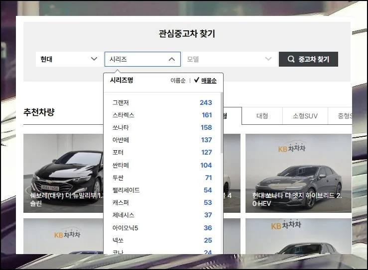Sort series list by 매물순
The width and height of the screenshot is (368, 270).
click(x=209, y=81)
